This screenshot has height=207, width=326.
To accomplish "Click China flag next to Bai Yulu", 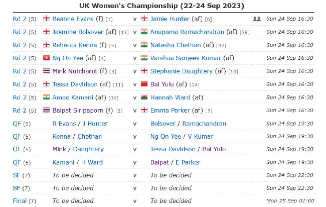I will tap(144, 84).
